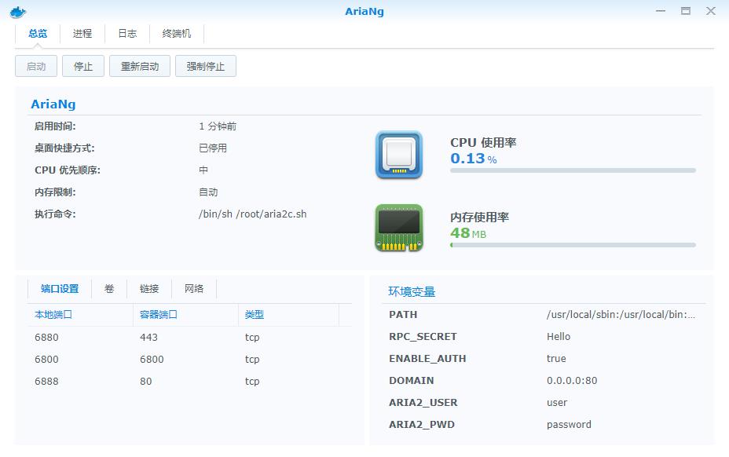Viewport: 729px width, 457px height.
Task: Click the 48 MB memory value
Action: pyautogui.click(x=468, y=233)
